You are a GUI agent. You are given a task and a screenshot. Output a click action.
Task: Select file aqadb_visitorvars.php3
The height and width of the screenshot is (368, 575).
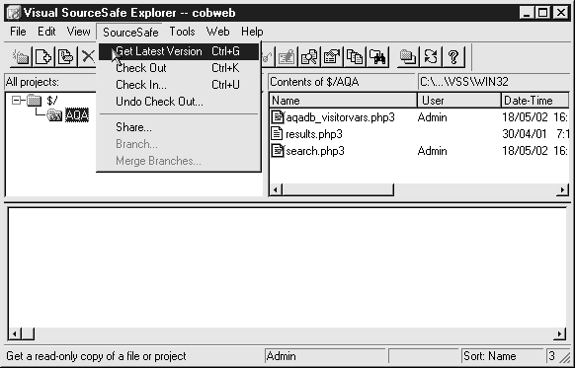tap(340, 117)
